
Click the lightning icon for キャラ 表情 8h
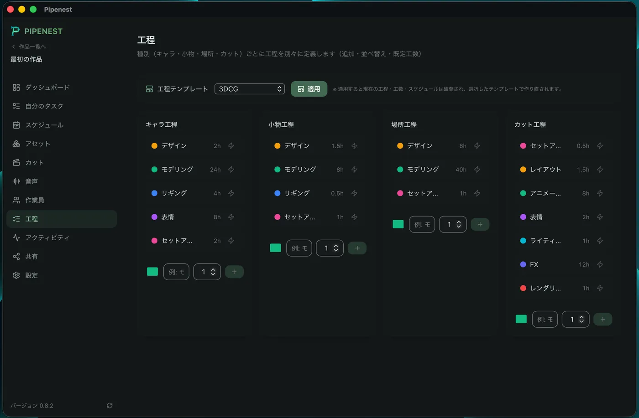click(231, 217)
